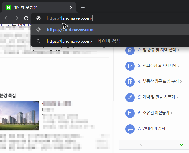Viewport: 189px width, 153px height.
Task: Open 6. 소유권 이전등기
Action: pos(155,113)
